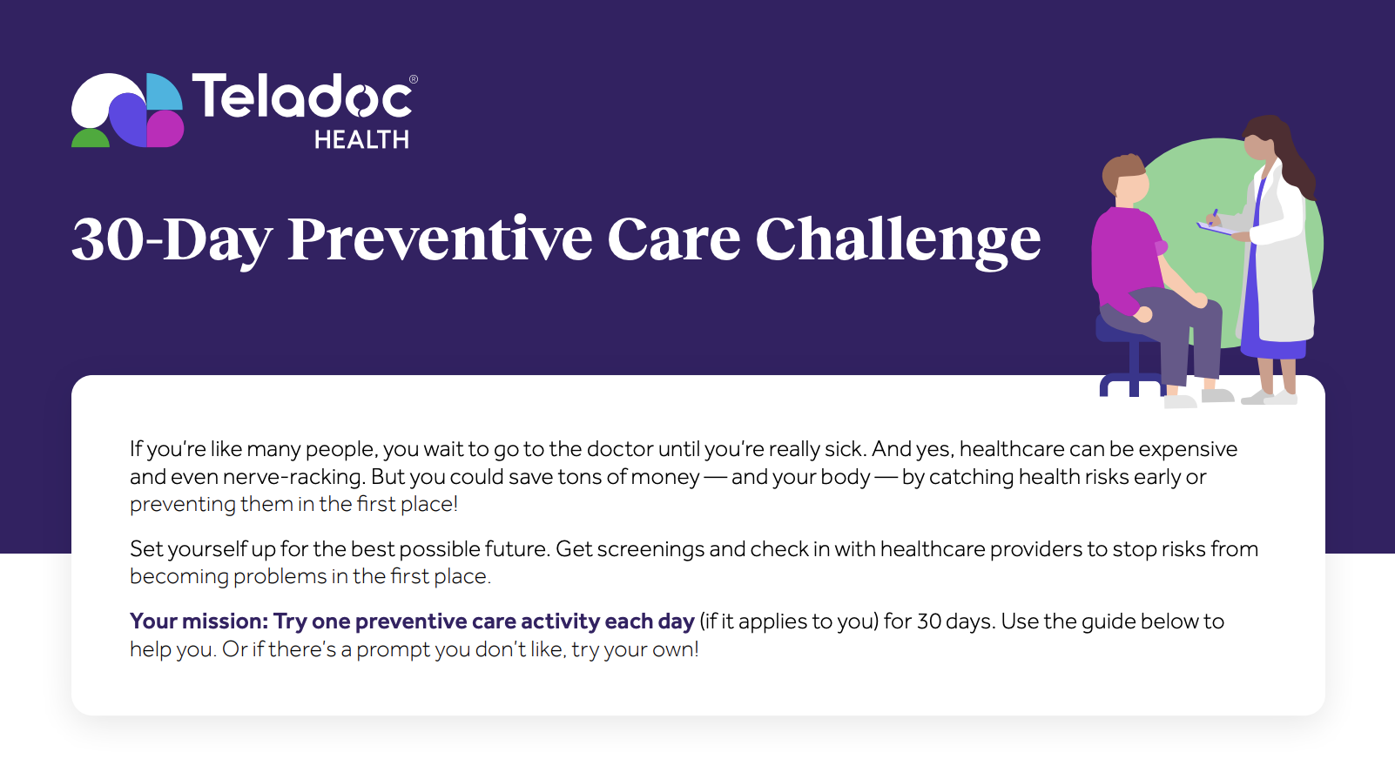Viewport: 1395px width, 759px height.
Task: Click the purple petal of the logo
Action: 127,121
